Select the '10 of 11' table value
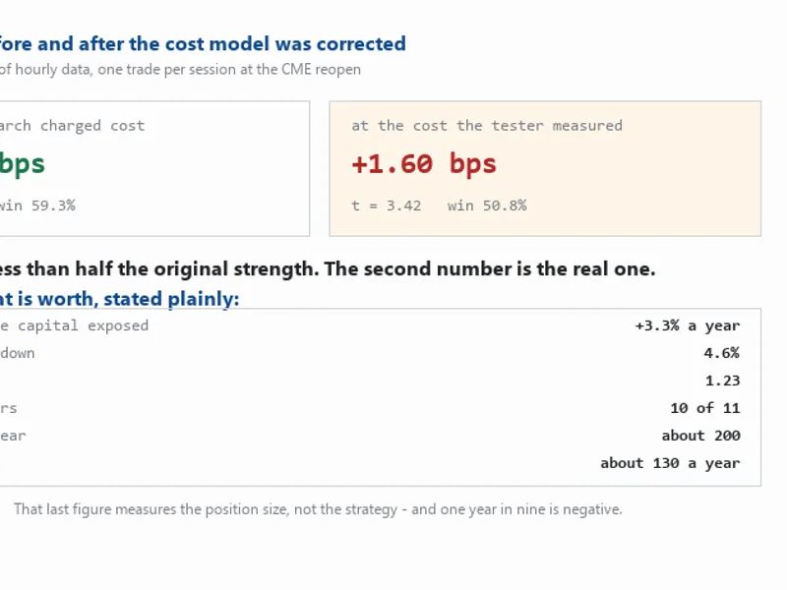This screenshot has width=787, height=590. (705, 408)
